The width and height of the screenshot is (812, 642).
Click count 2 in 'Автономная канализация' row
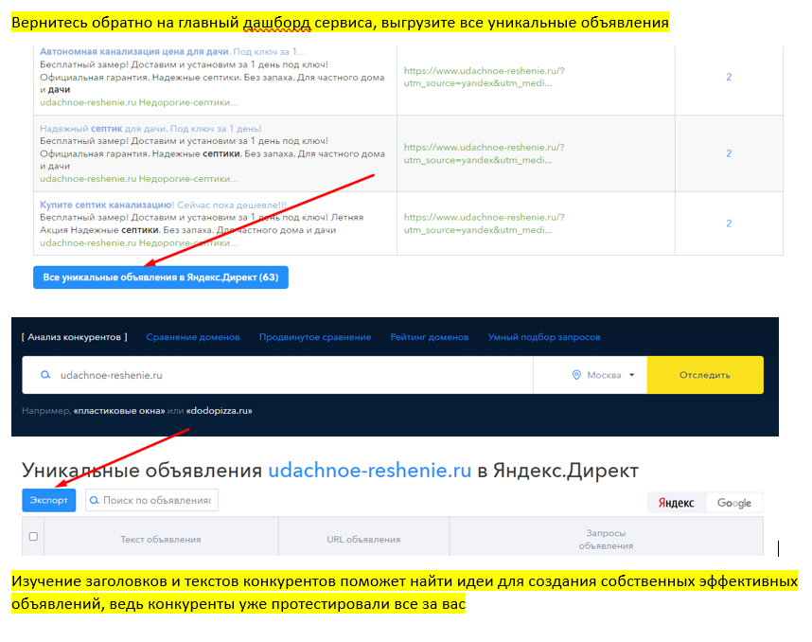[729, 77]
